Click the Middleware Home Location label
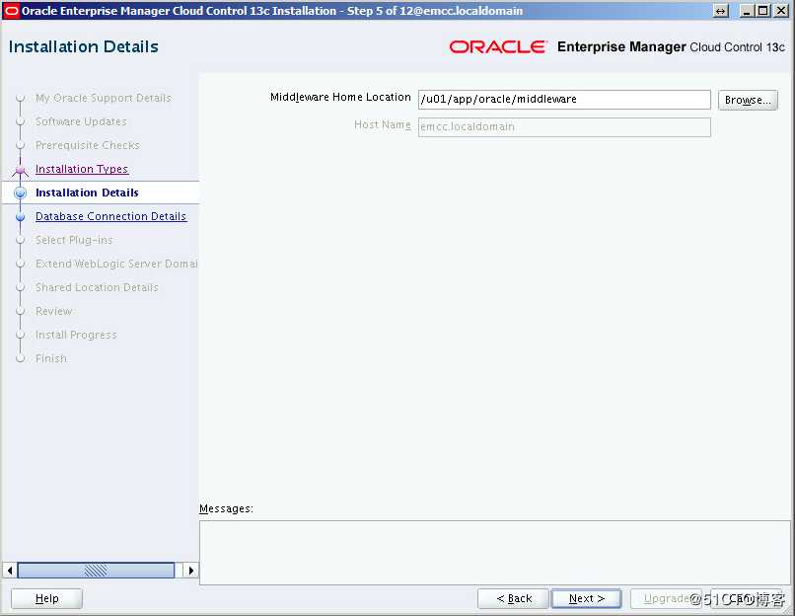The width and height of the screenshot is (795, 616). coord(340,98)
